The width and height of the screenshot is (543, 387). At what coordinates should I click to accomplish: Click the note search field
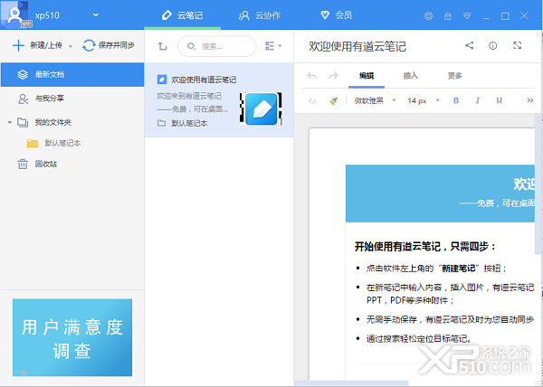tap(217, 46)
